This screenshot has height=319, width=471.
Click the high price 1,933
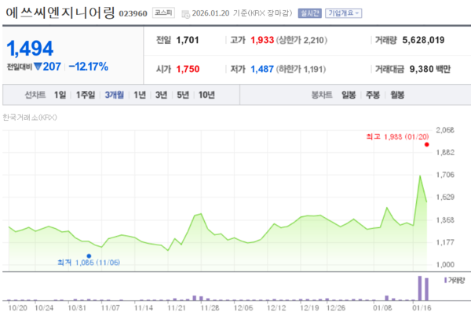(x=262, y=40)
